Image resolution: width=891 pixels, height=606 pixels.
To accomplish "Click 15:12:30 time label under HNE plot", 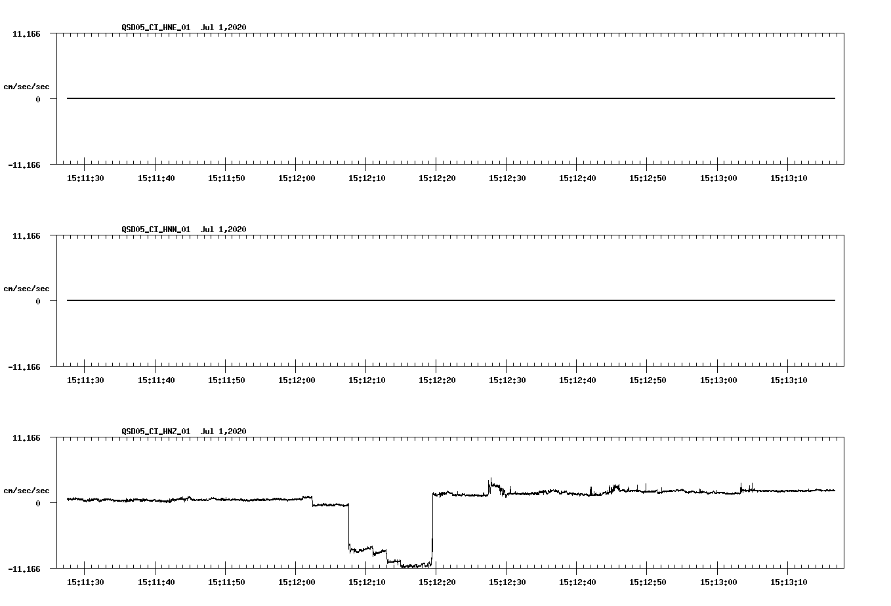I will [x=507, y=178].
